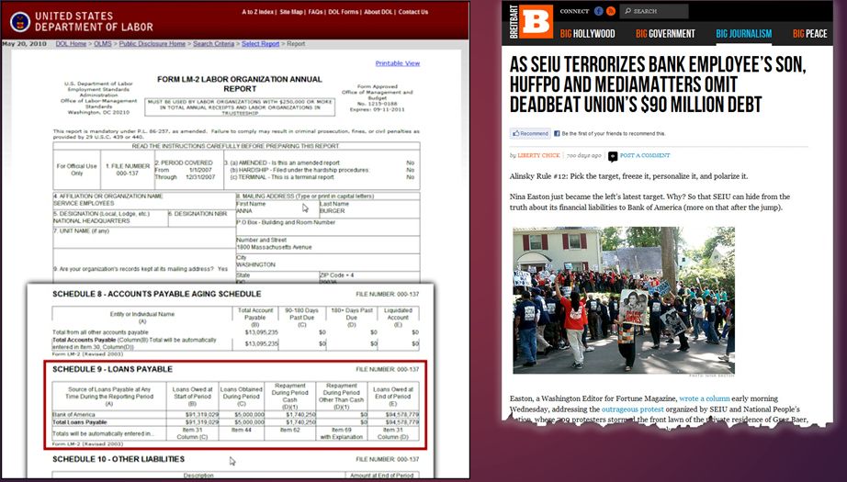
Task: Click the $5,000,000 Bank of America loans obtained value
Action: click(x=248, y=415)
